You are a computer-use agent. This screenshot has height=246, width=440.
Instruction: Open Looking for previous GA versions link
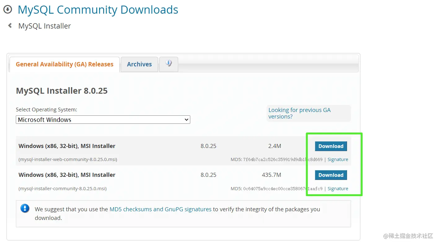(299, 113)
